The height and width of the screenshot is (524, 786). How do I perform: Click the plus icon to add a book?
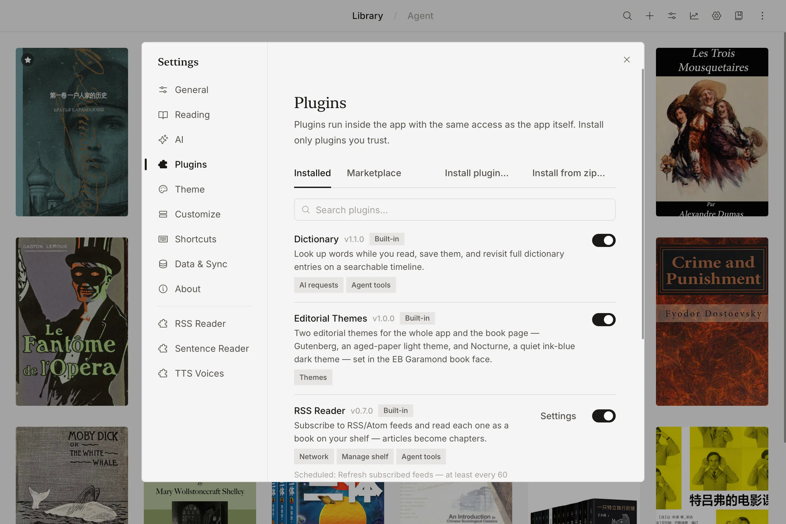(650, 16)
